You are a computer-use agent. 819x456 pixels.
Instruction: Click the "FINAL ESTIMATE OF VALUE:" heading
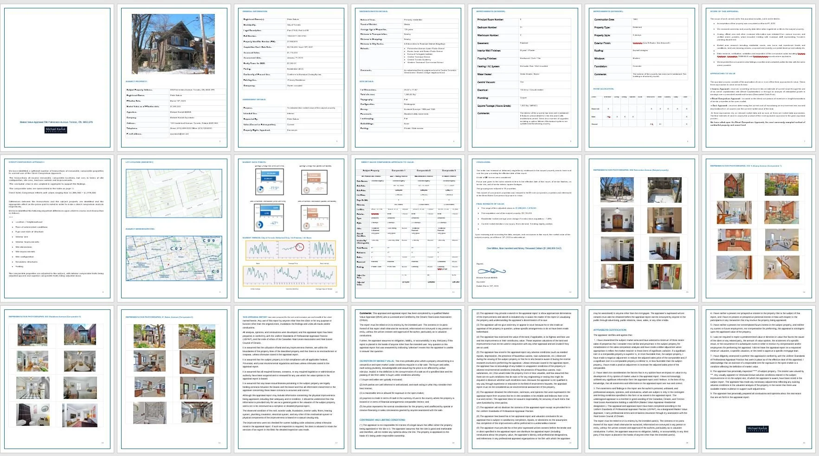click(x=490, y=204)
